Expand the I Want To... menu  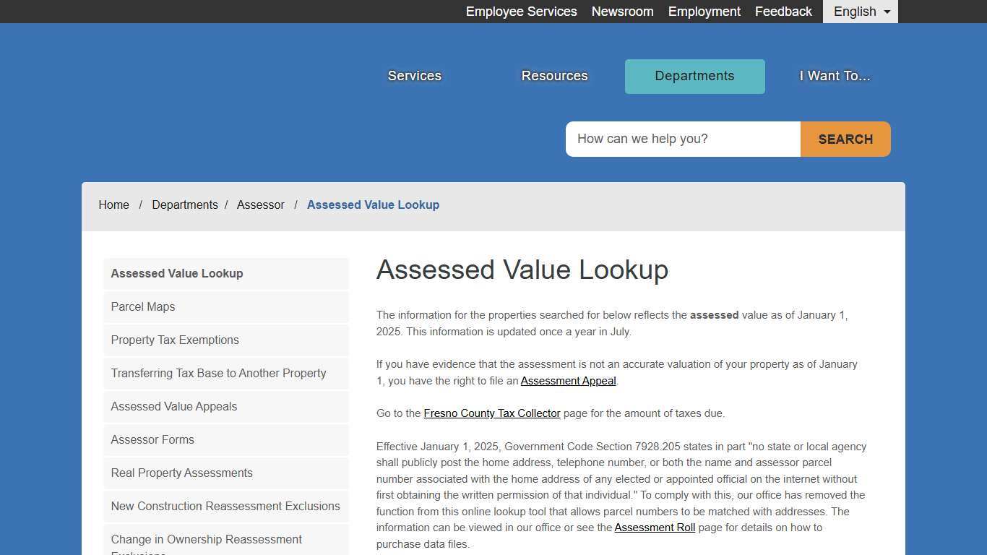(834, 75)
